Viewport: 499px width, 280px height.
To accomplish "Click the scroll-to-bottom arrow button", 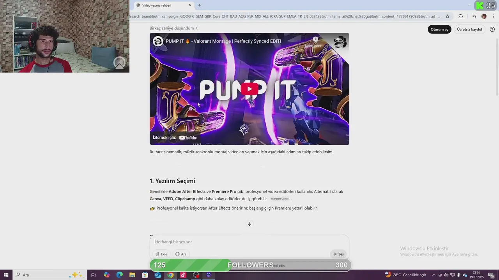I will (249, 224).
